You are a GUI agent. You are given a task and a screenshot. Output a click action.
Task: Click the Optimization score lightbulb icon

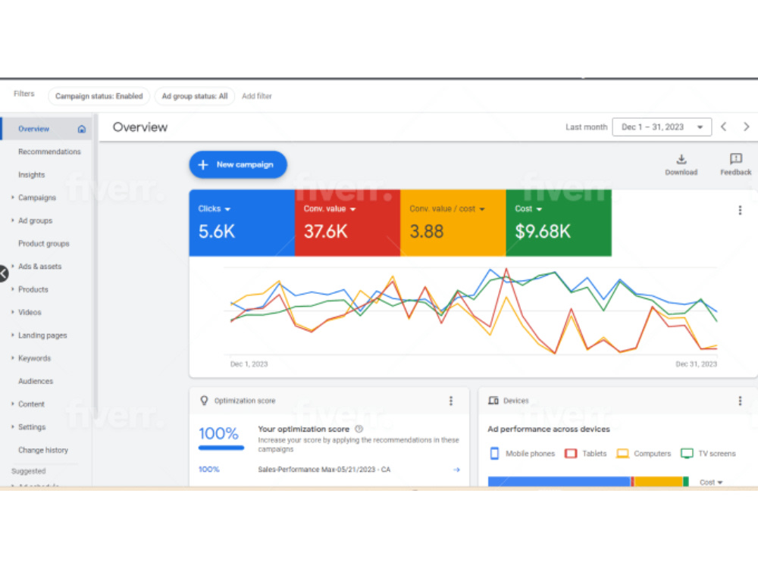204,401
